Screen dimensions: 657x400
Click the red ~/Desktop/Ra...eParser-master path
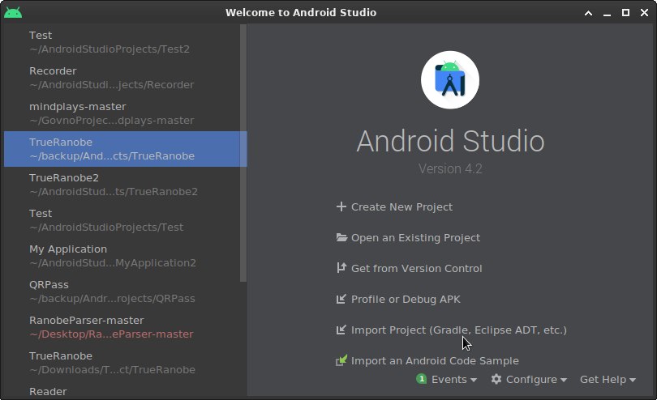tap(111, 334)
